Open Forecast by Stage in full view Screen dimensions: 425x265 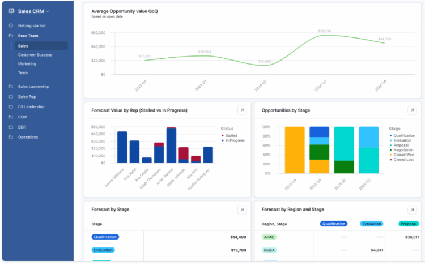(x=241, y=210)
